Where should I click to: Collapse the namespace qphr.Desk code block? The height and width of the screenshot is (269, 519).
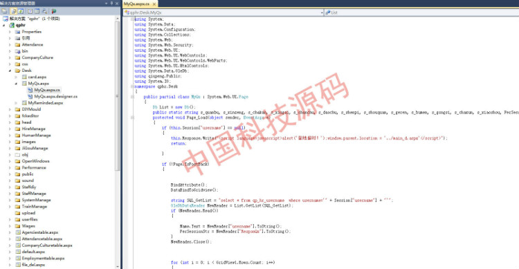point(133,86)
